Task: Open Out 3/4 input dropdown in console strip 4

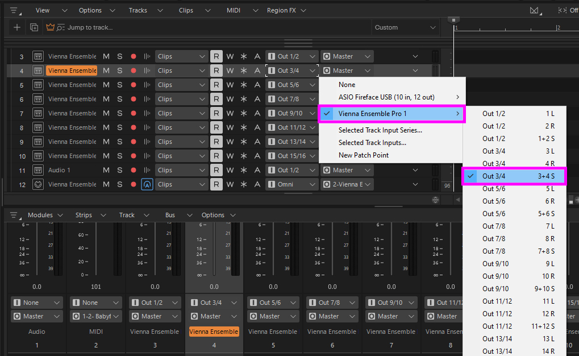Action: [x=214, y=303]
